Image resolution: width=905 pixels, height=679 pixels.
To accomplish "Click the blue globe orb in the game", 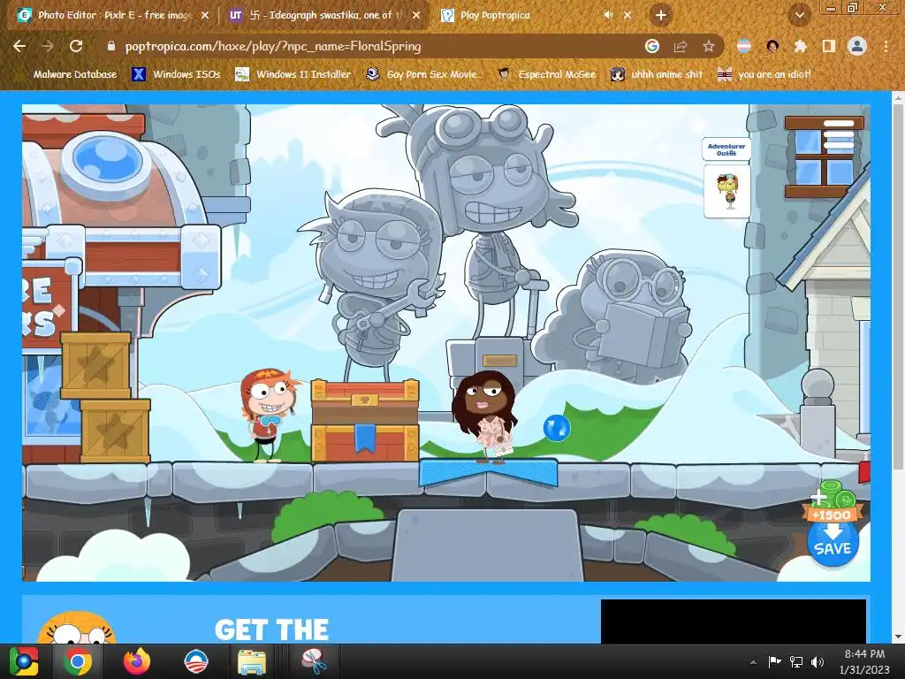I will coord(557,428).
